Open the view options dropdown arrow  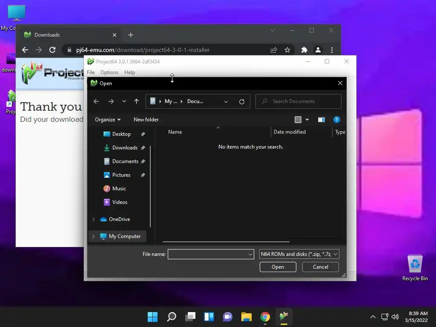(307, 120)
